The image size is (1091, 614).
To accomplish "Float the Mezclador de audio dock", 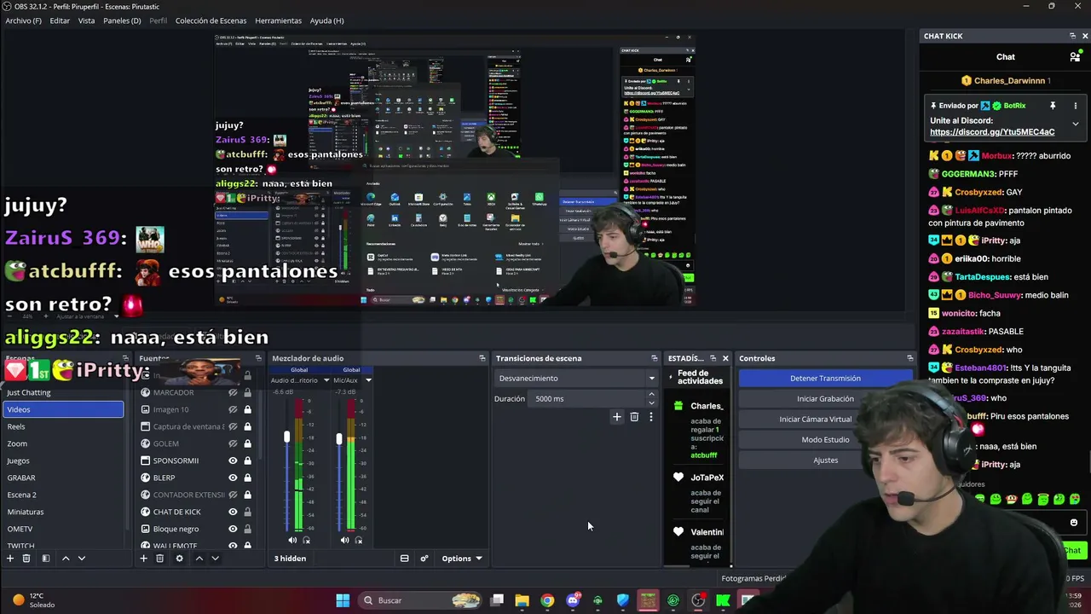I will click(x=482, y=358).
